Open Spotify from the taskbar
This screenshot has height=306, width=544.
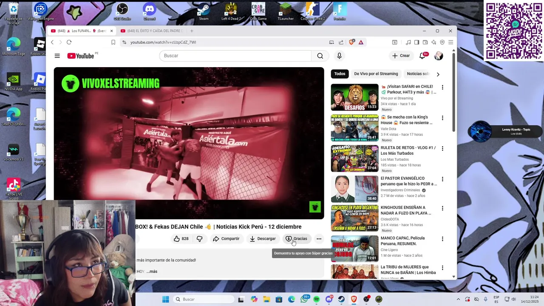point(317,299)
